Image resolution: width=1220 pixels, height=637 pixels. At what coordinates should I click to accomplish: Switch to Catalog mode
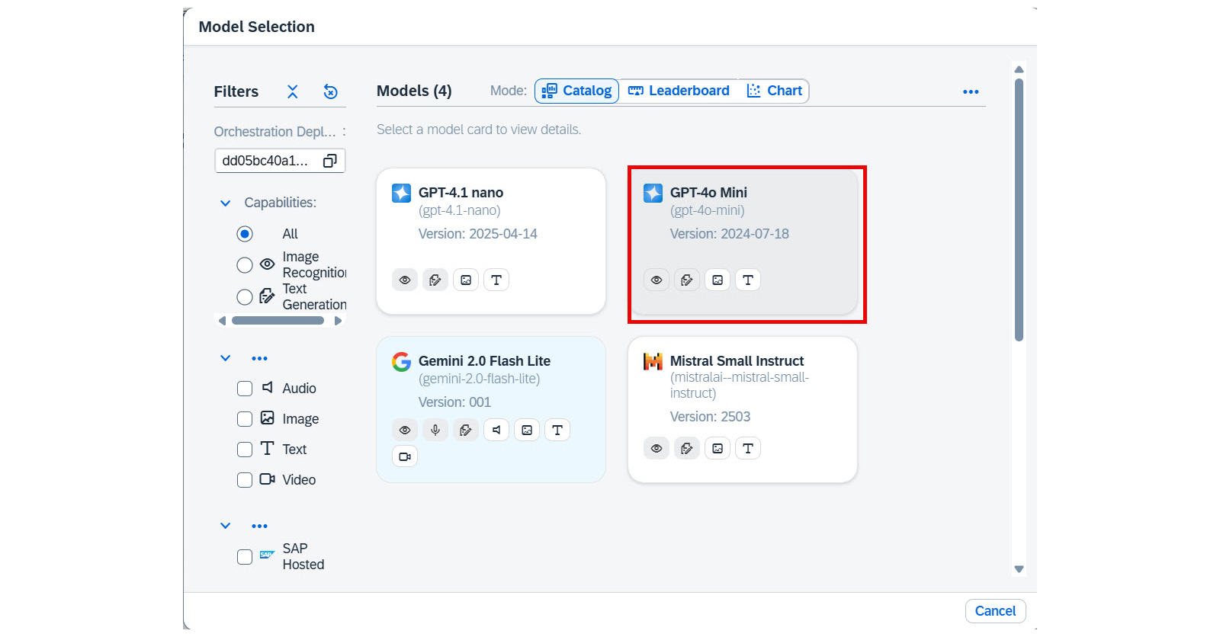point(576,91)
